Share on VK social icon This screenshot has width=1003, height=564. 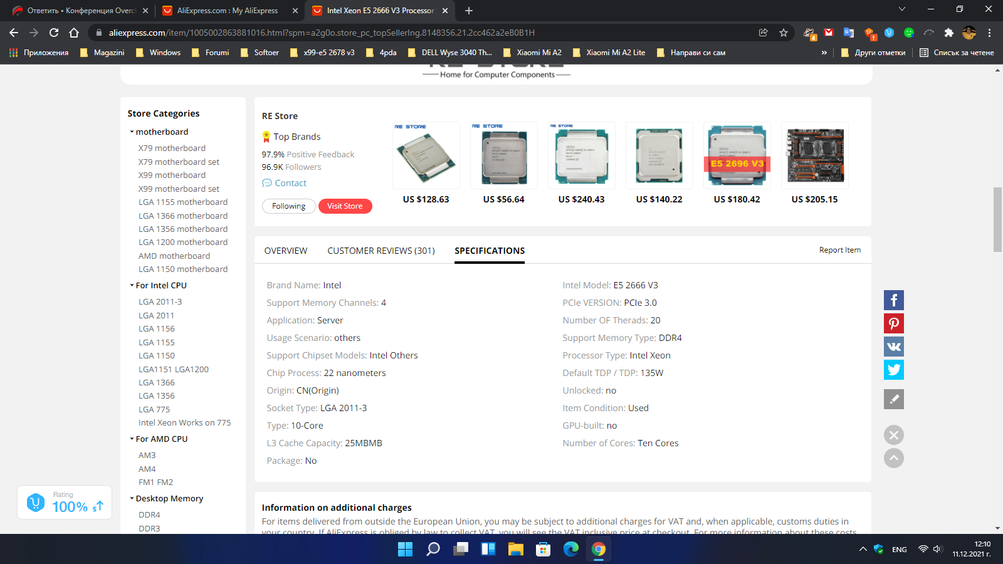(x=894, y=347)
